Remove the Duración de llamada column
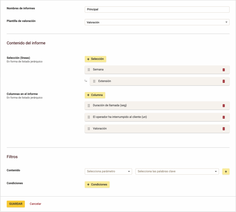This screenshot has height=212, width=236. click(223, 106)
